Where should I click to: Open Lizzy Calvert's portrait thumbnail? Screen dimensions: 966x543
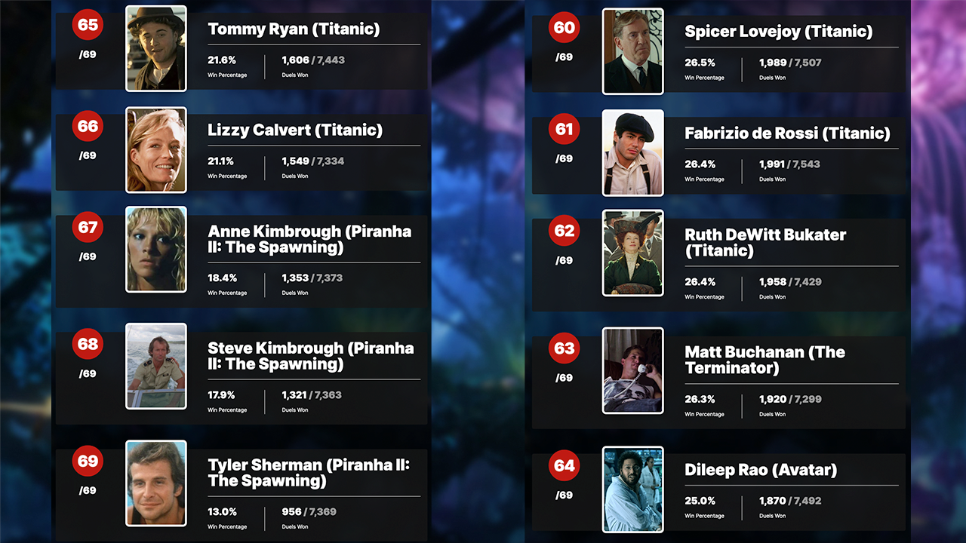(x=156, y=149)
